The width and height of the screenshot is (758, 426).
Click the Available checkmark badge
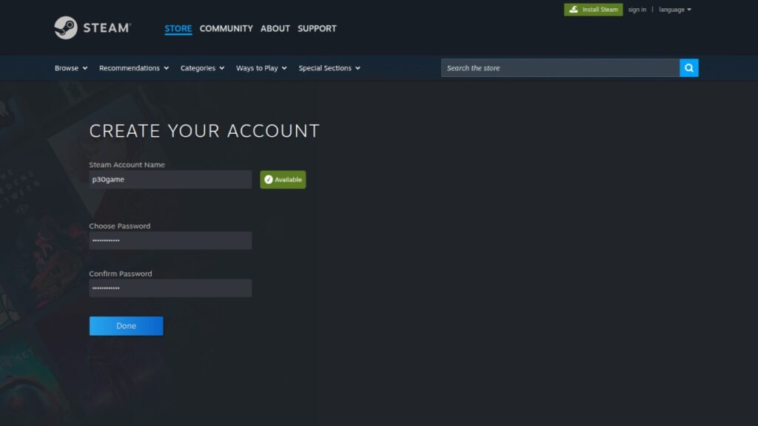tap(283, 180)
